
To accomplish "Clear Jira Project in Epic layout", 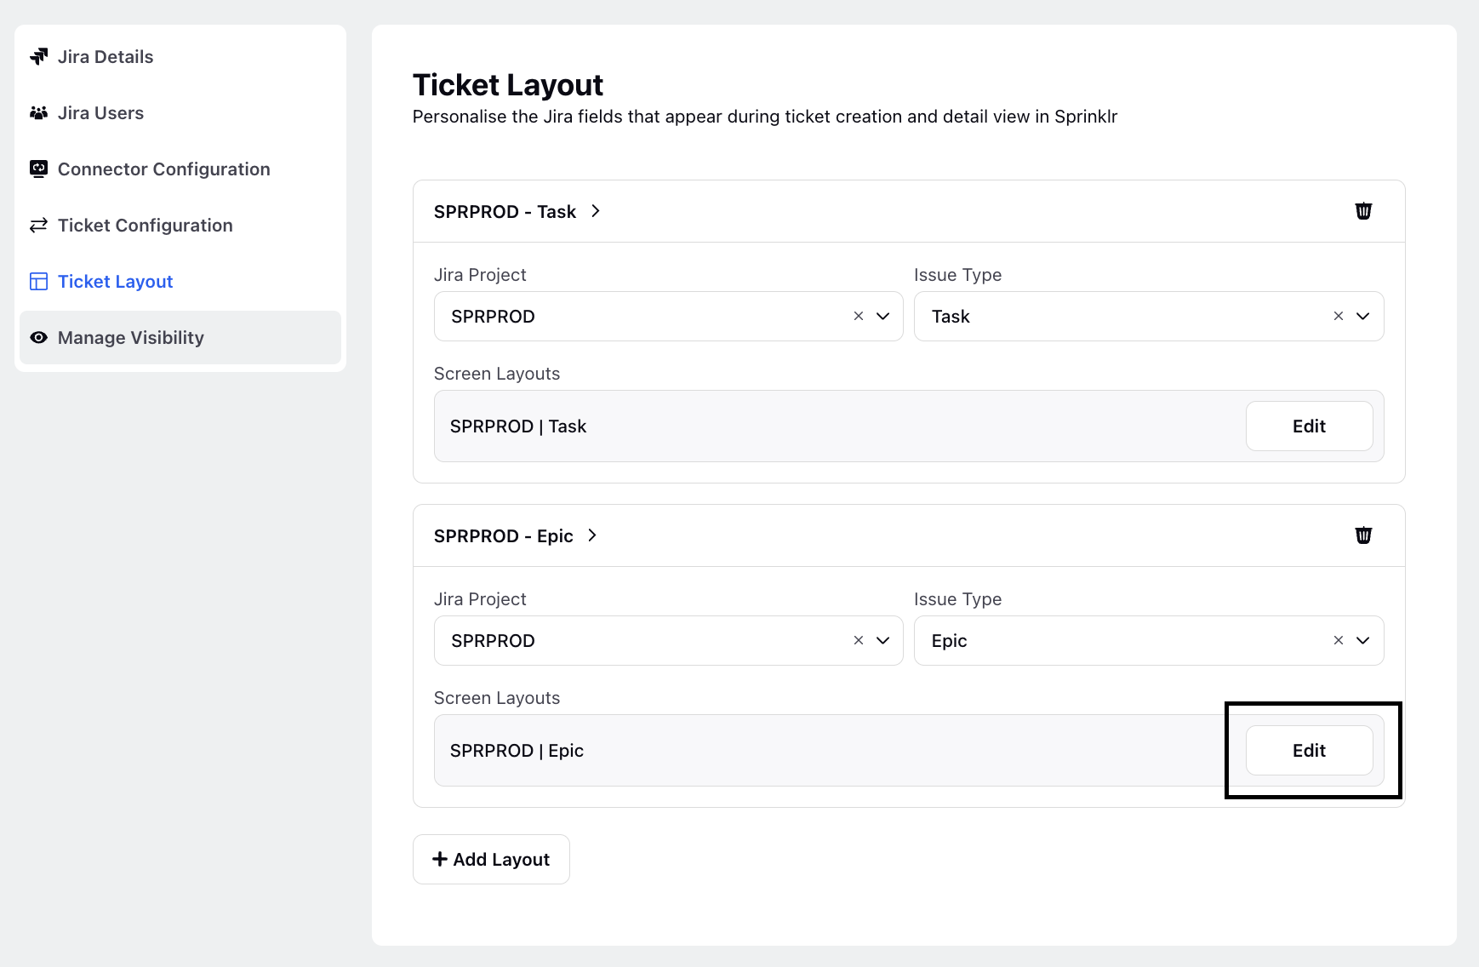I will click(x=859, y=641).
